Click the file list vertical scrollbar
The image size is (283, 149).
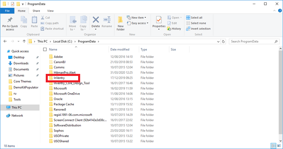coord(280,92)
